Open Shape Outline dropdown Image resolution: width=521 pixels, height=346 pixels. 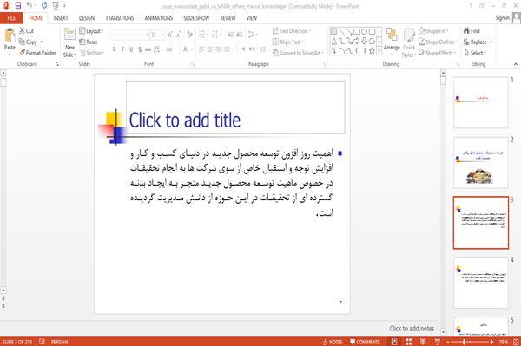click(438, 42)
